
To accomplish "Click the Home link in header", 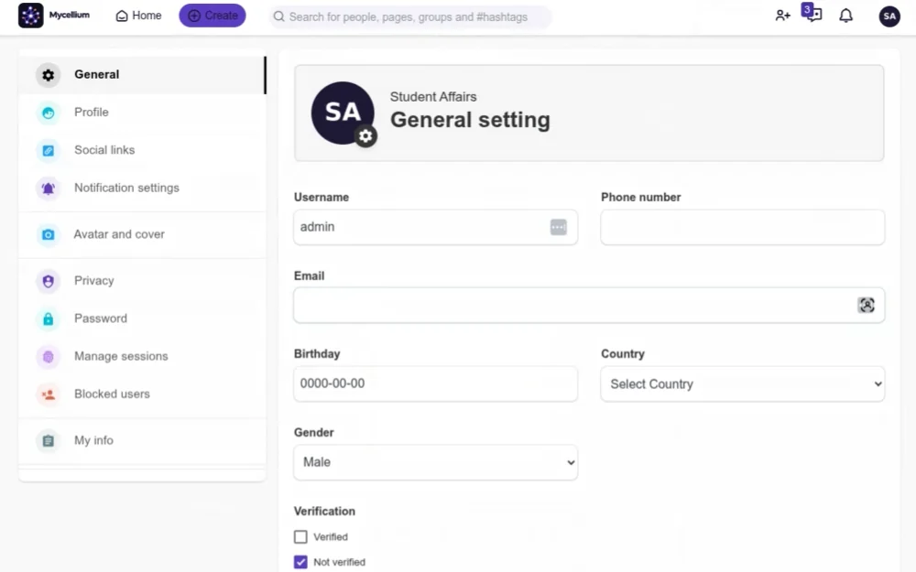I will (138, 16).
